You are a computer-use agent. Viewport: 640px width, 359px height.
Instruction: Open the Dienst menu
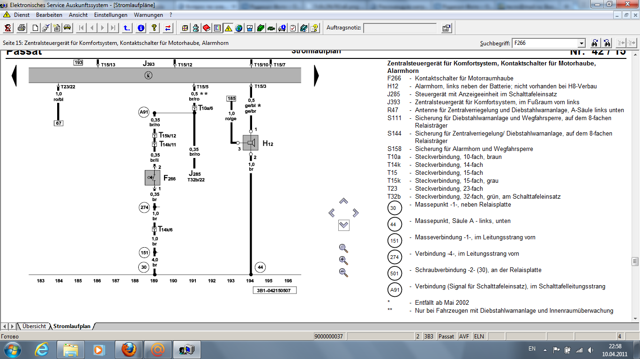pos(22,15)
